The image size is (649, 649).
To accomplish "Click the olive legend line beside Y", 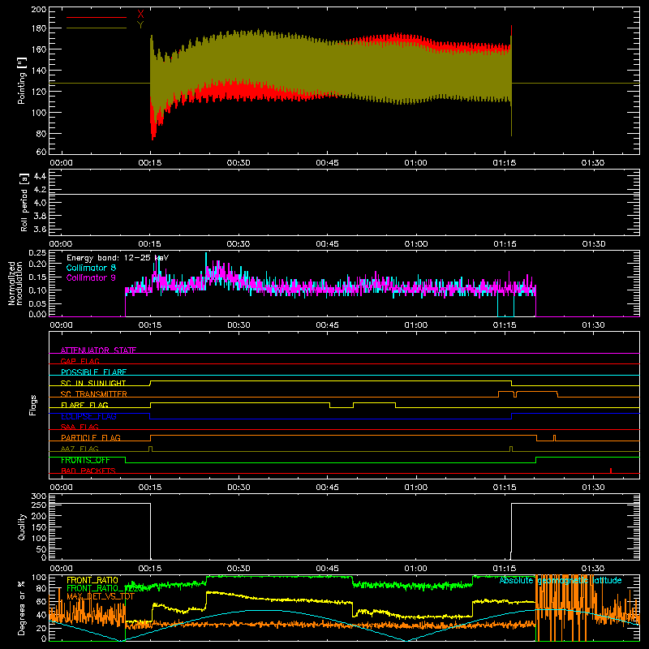I will click(x=97, y=28).
